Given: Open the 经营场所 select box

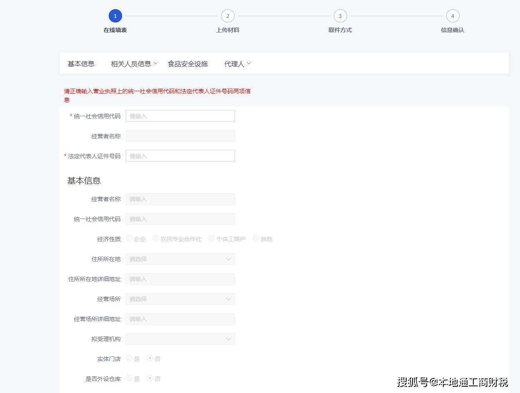Looking at the screenshot, I should [180, 299].
